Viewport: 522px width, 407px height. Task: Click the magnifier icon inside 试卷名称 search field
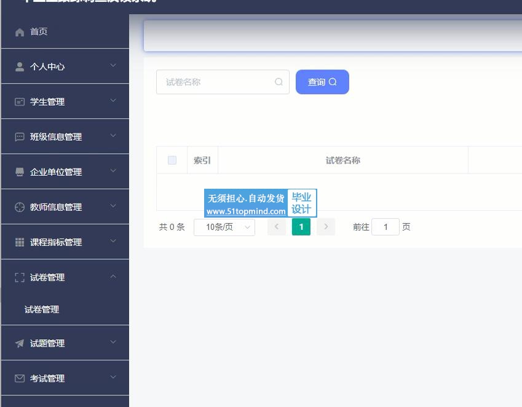point(279,82)
